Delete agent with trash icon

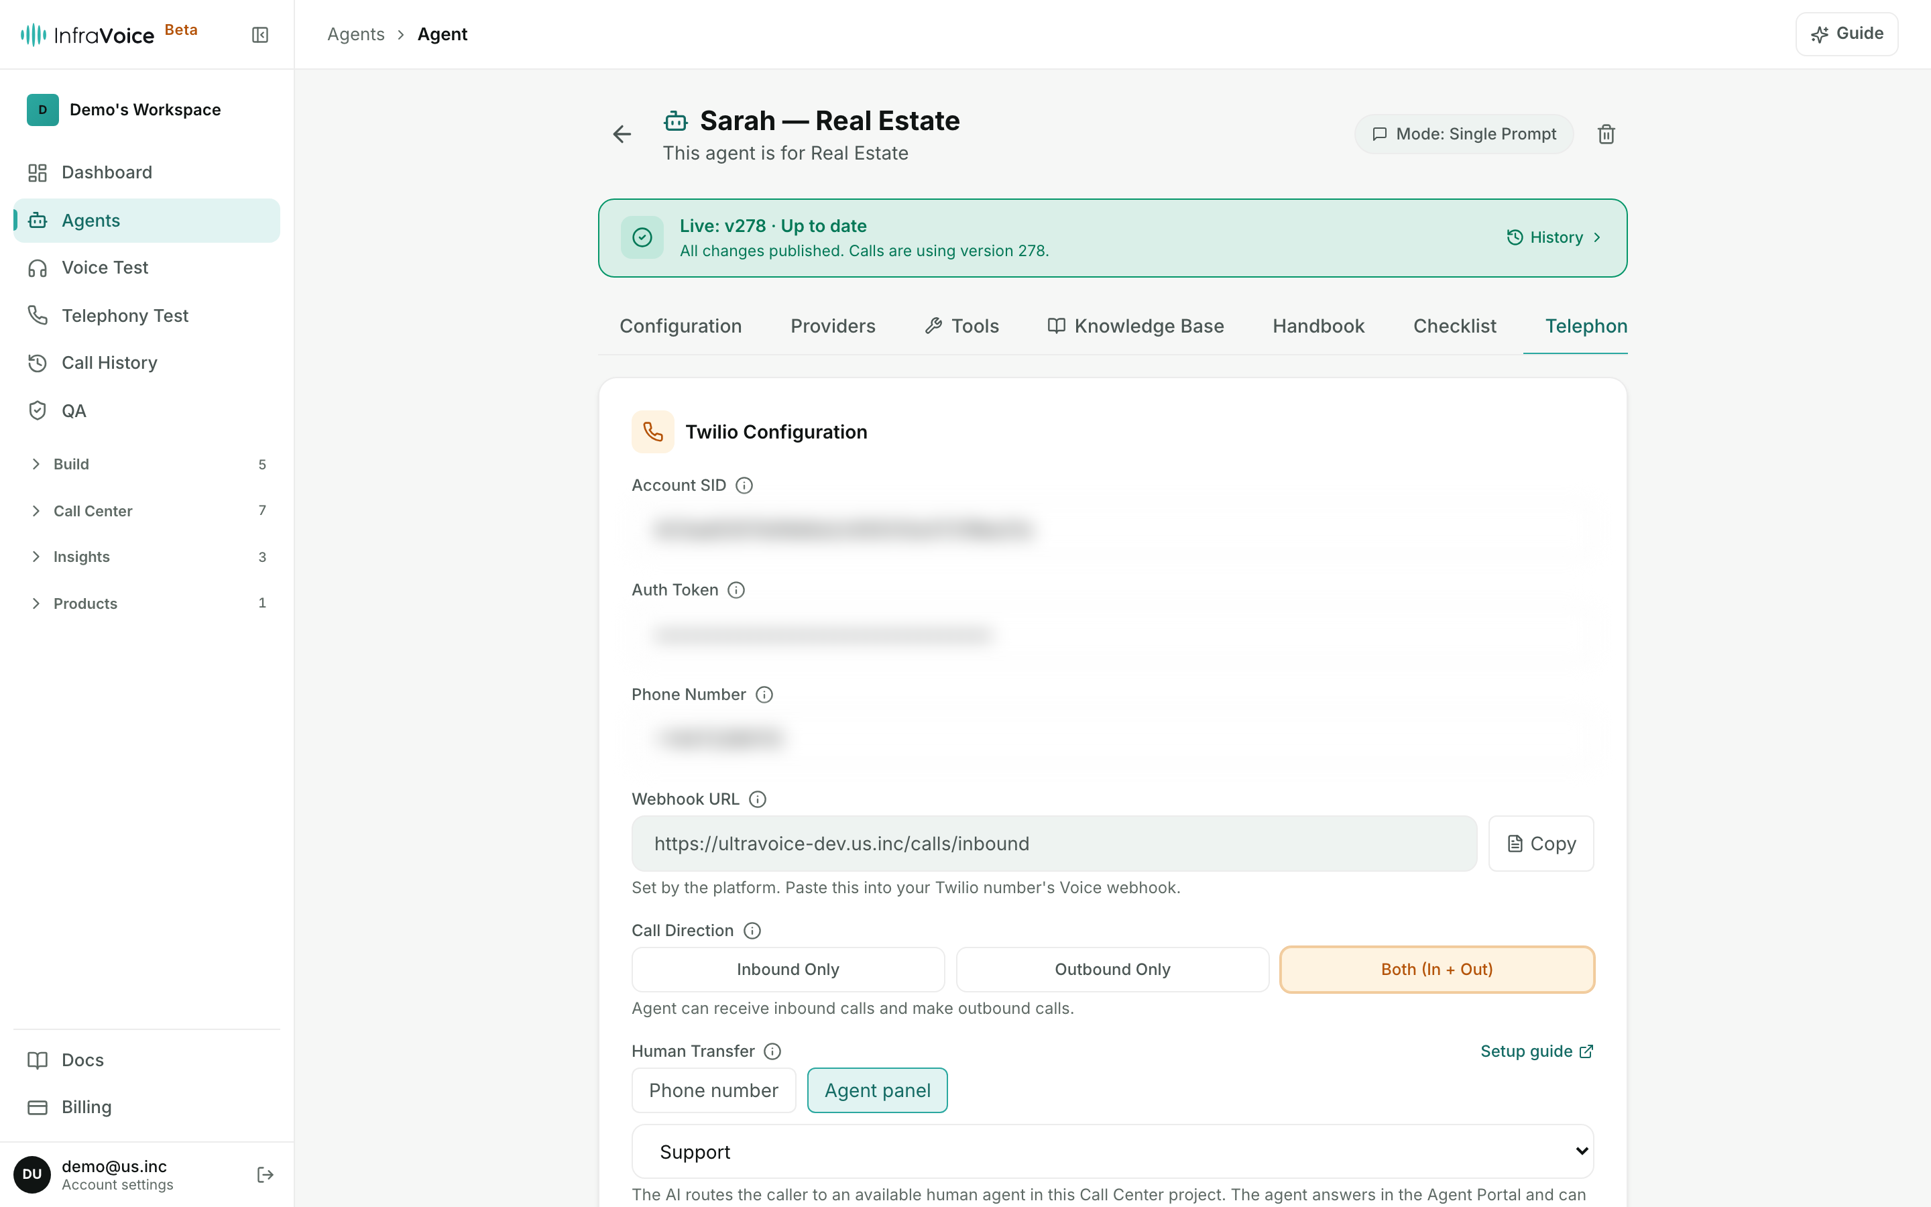[1606, 134]
